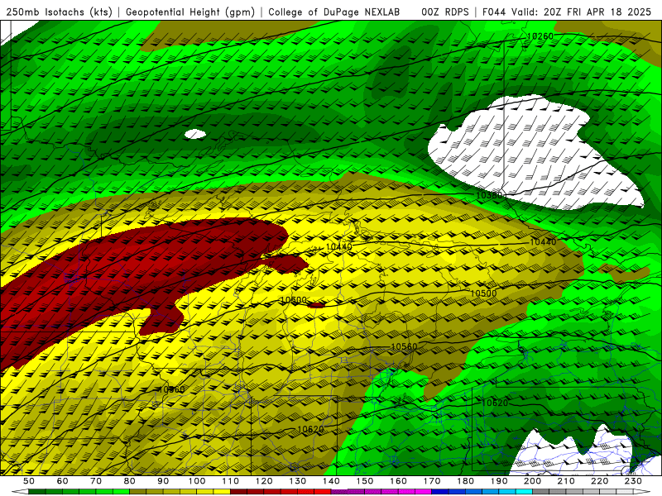Click the 230 value on the color scale
The image size is (662, 496).
[634, 481]
